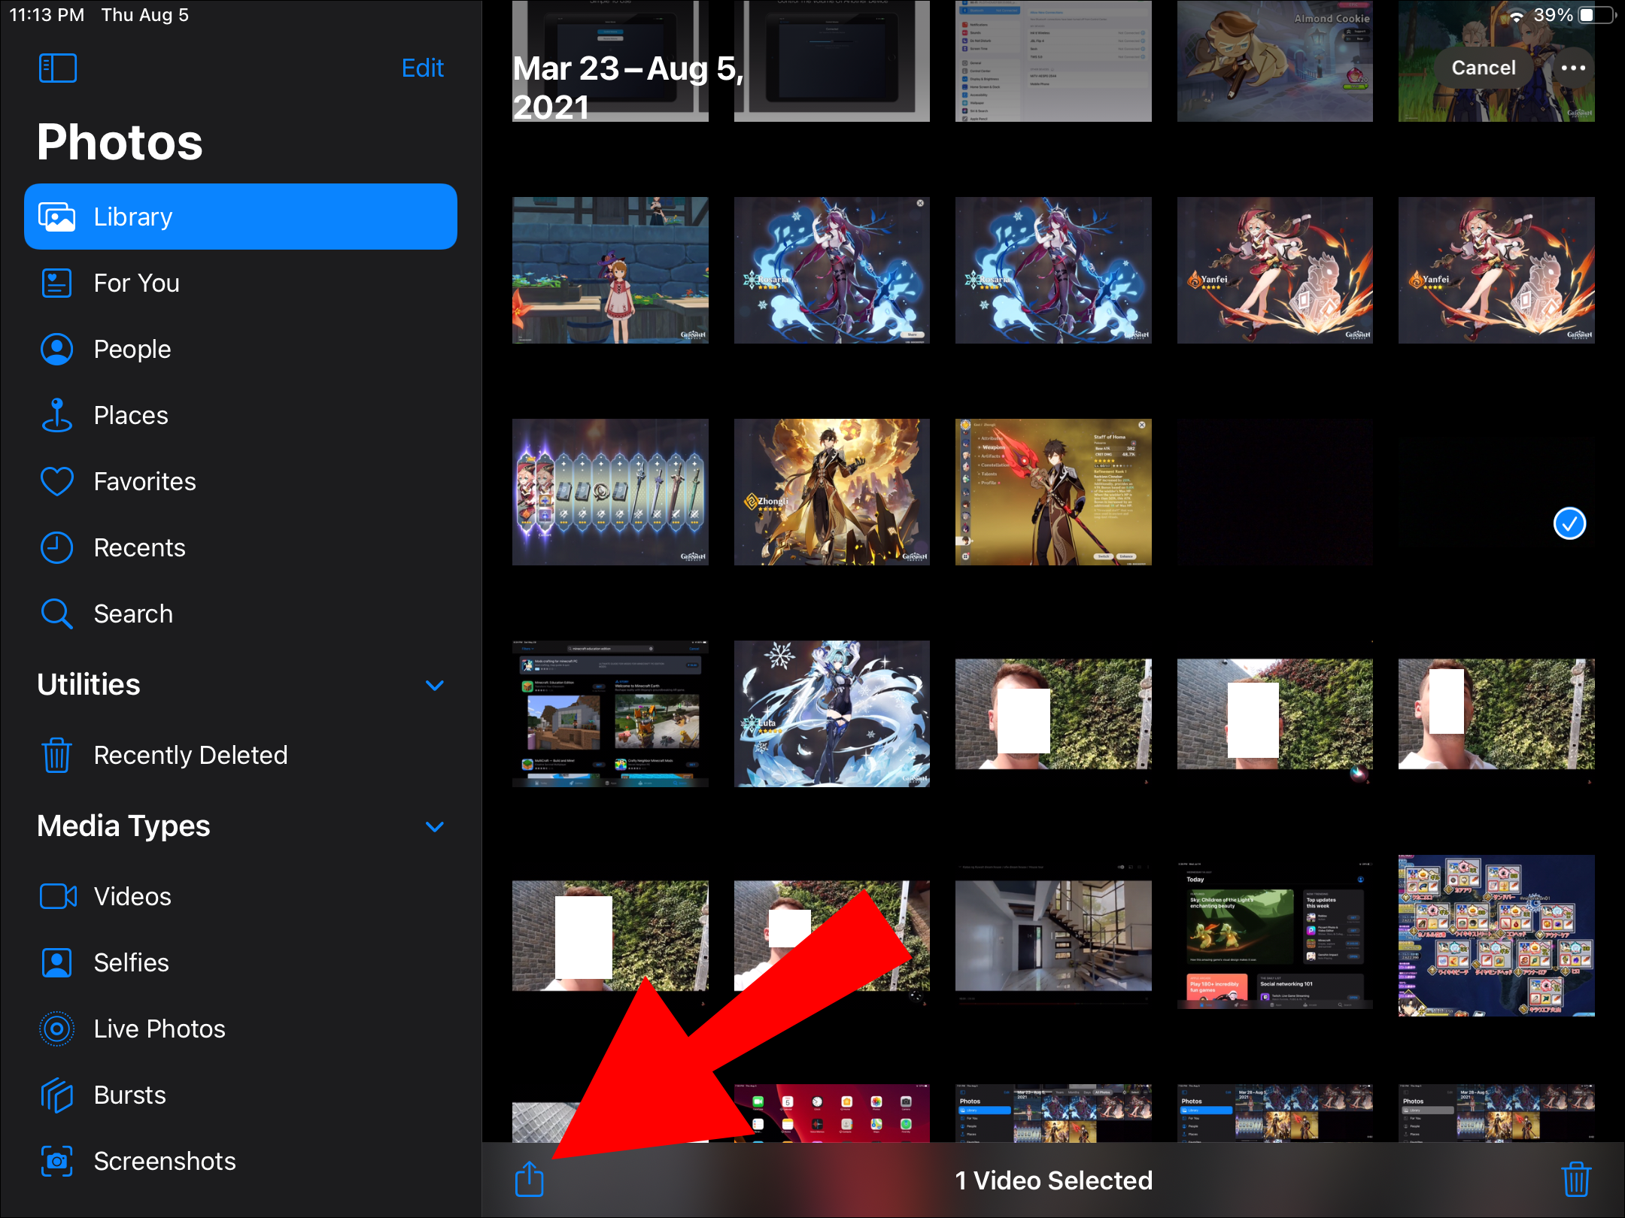Toggle the sidebar with the panel icon
The image size is (1625, 1218).
tap(58, 68)
